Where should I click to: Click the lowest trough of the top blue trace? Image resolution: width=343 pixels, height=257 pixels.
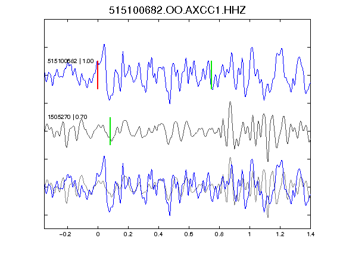click(170, 103)
